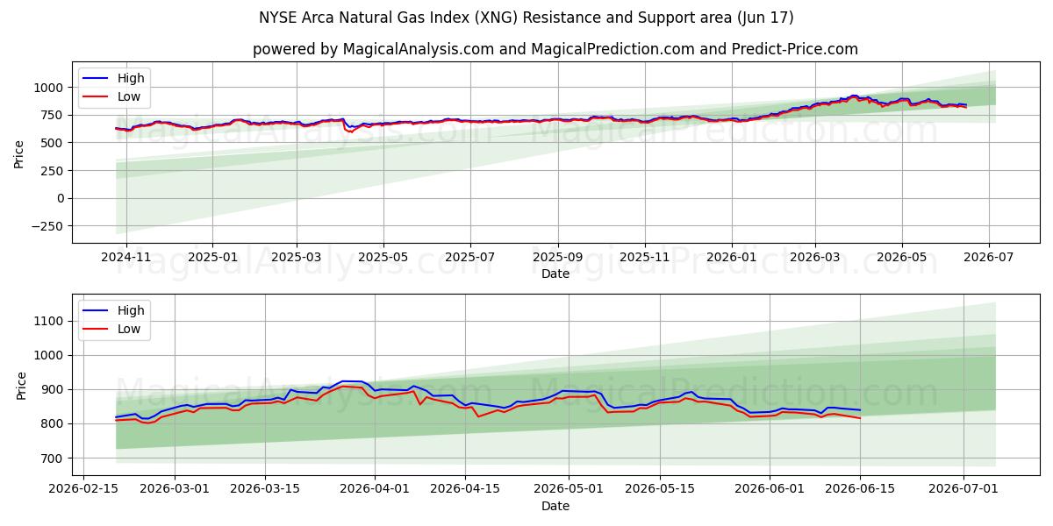Click the 'Price' y-axis label of top chart
1053x526 pixels.
coord(19,152)
